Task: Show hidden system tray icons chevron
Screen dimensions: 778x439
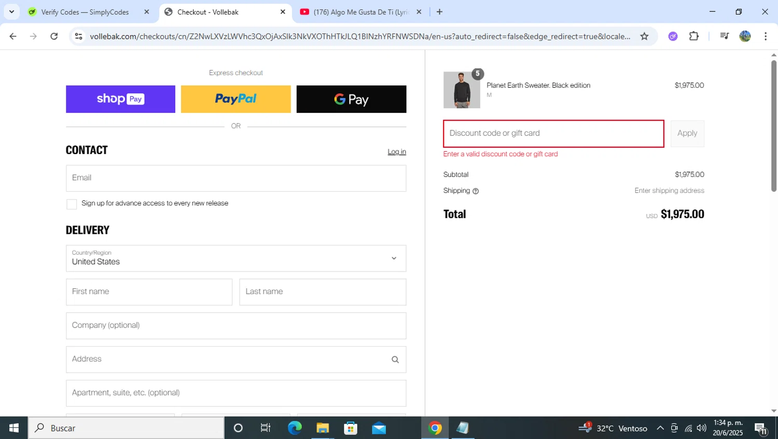Action: click(660, 428)
